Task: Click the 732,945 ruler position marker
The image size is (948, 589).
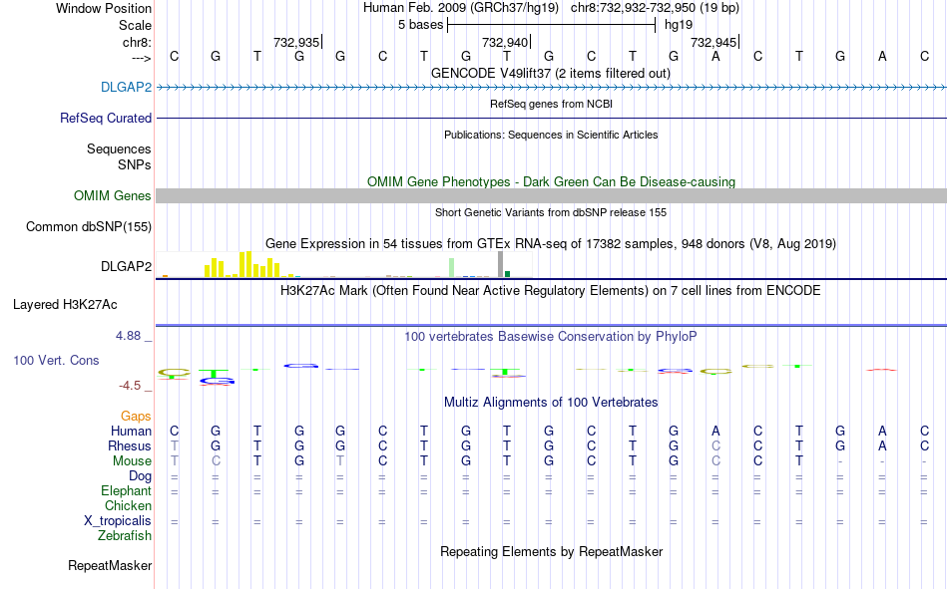Action: click(x=713, y=42)
